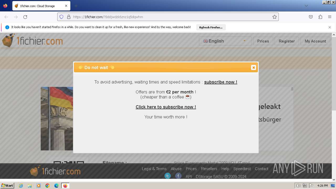
Task: Click the ad info marker on advertisement
Action: click(292, 89)
